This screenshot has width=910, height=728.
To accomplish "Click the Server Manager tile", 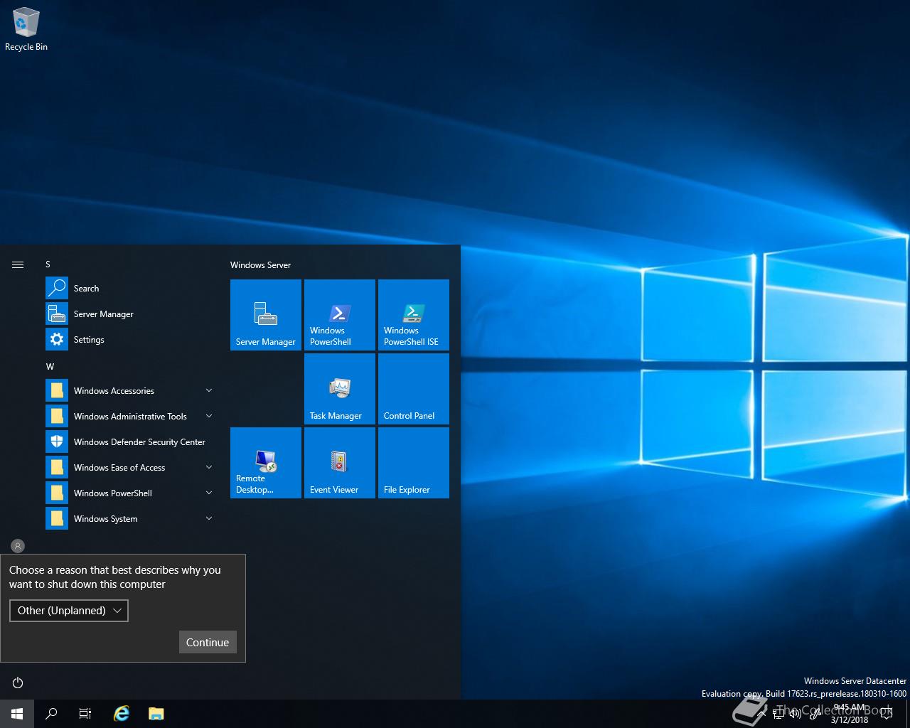I will [x=266, y=315].
